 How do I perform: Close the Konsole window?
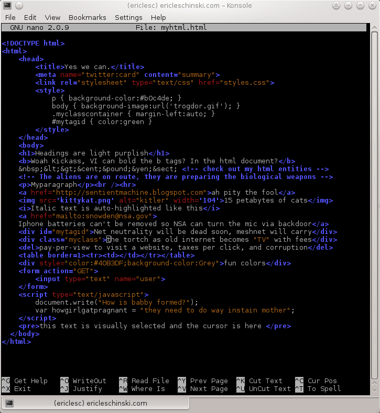[372, 6]
